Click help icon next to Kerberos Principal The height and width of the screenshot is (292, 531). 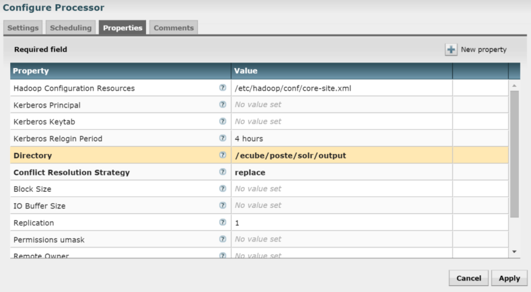click(222, 105)
